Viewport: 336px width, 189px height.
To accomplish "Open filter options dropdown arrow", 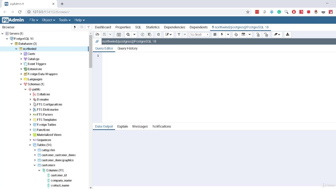I will [x=185, y=34].
